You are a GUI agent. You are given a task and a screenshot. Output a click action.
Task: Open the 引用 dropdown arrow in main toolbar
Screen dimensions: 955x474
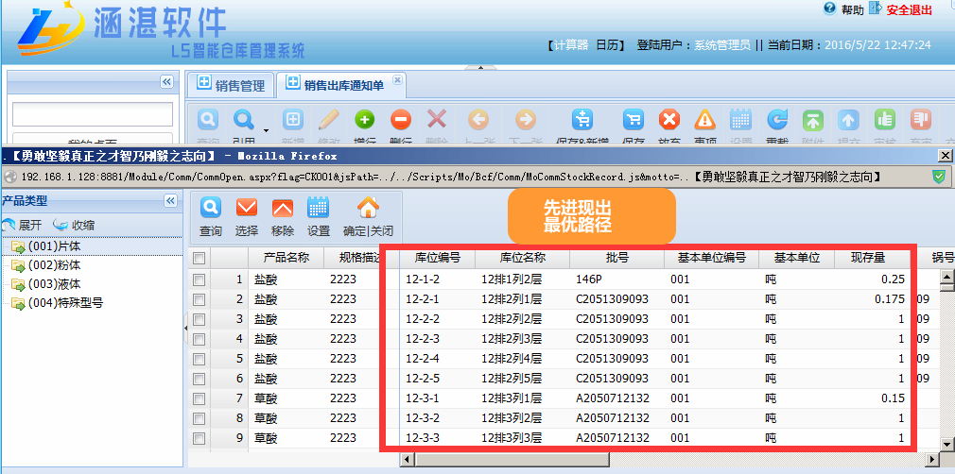click(x=267, y=129)
